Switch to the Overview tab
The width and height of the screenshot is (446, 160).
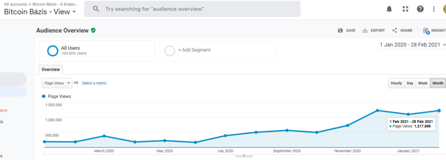coord(51,69)
